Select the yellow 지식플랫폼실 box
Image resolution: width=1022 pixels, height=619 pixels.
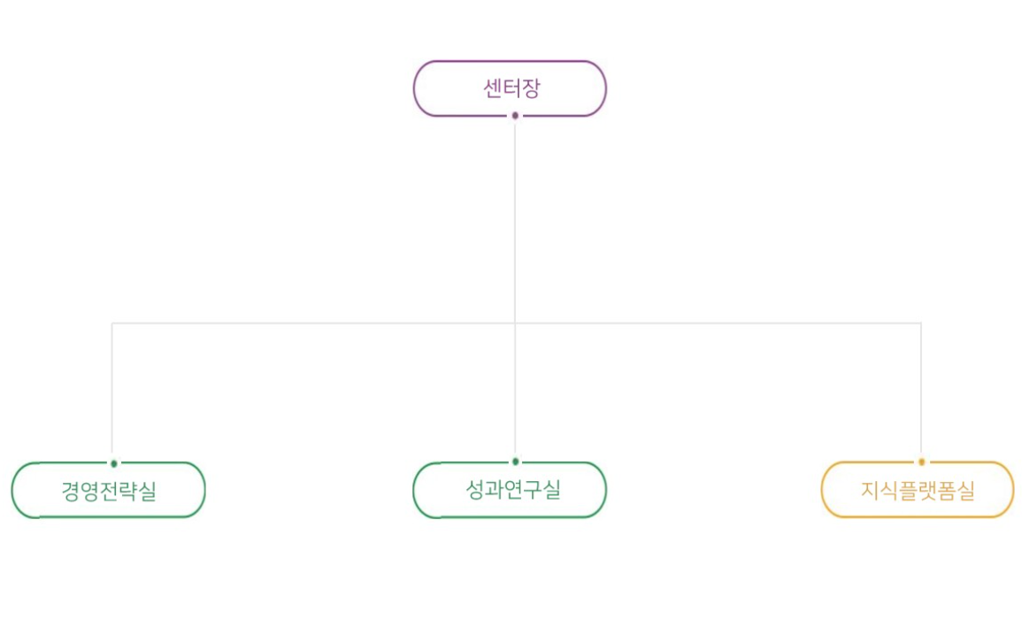pyautogui.click(x=918, y=490)
